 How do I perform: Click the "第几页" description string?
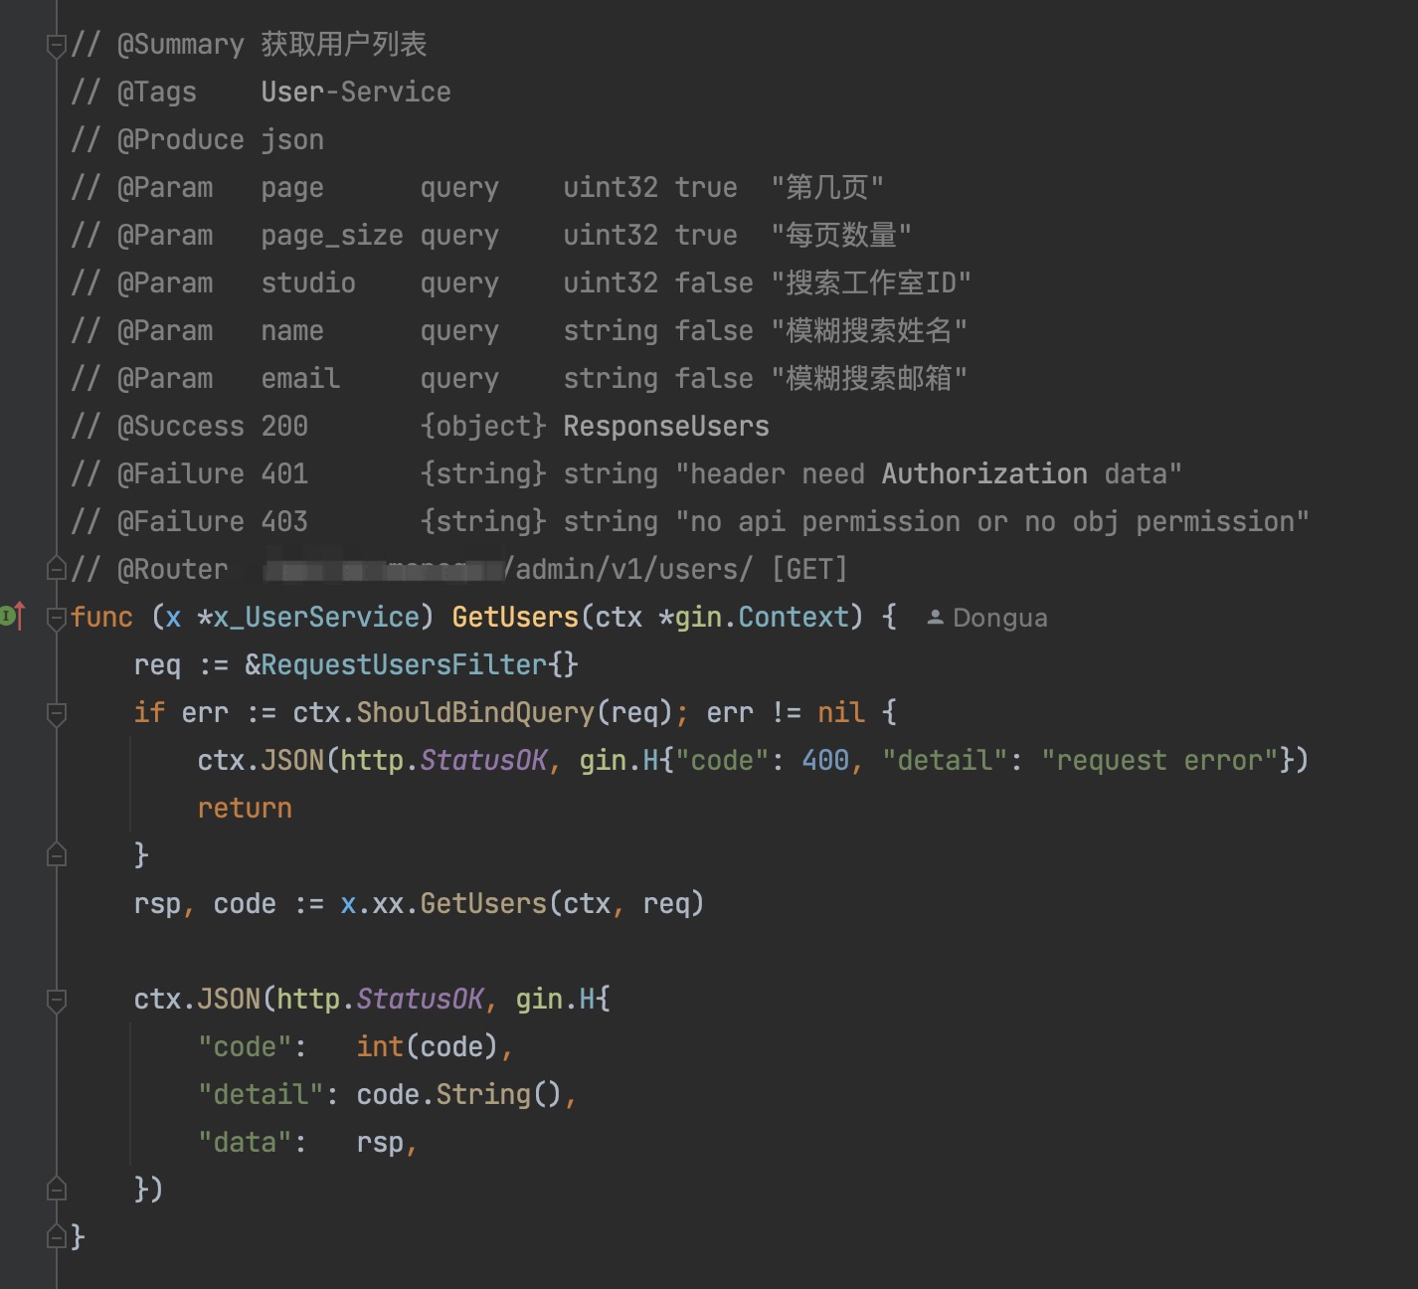[827, 187]
